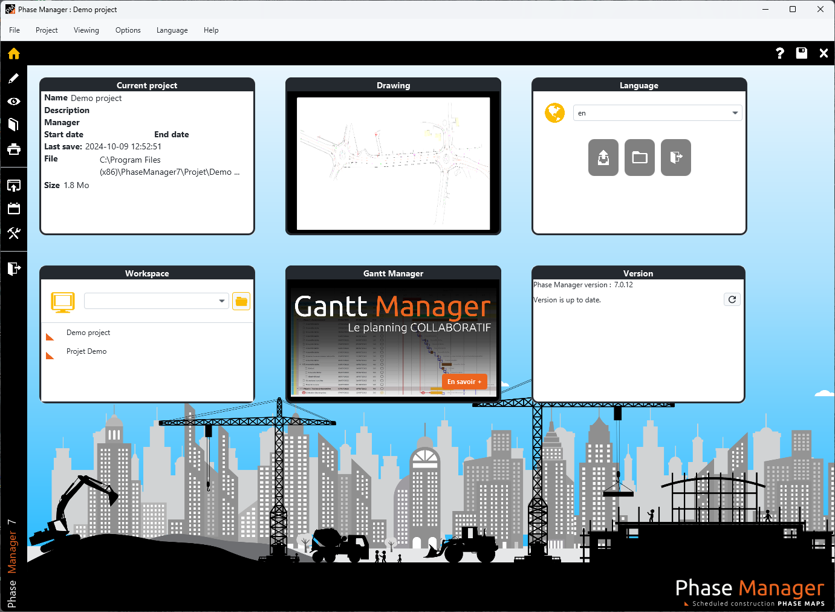Open the File menu
Viewport: 835px width, 612px height.
(x=15, y=30)
